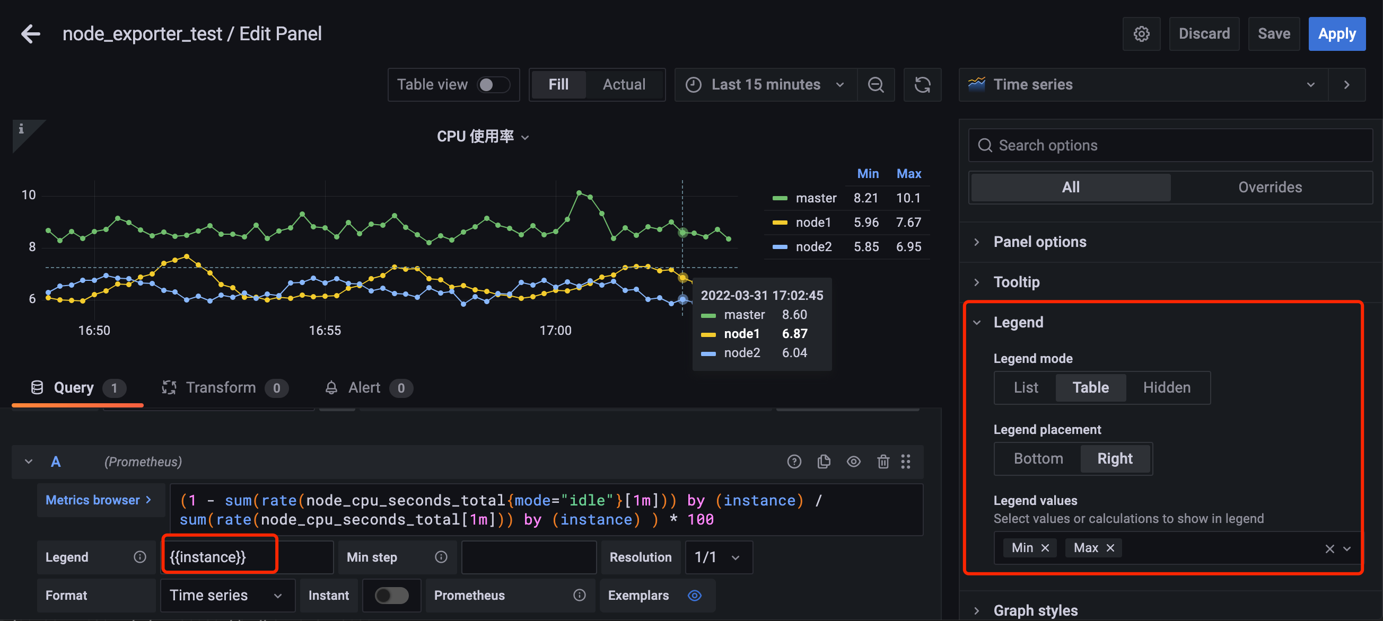Expand the Panel options section
This screenshot has height=621, width=1383.
pyautogui.click(x=1039, y=242)
